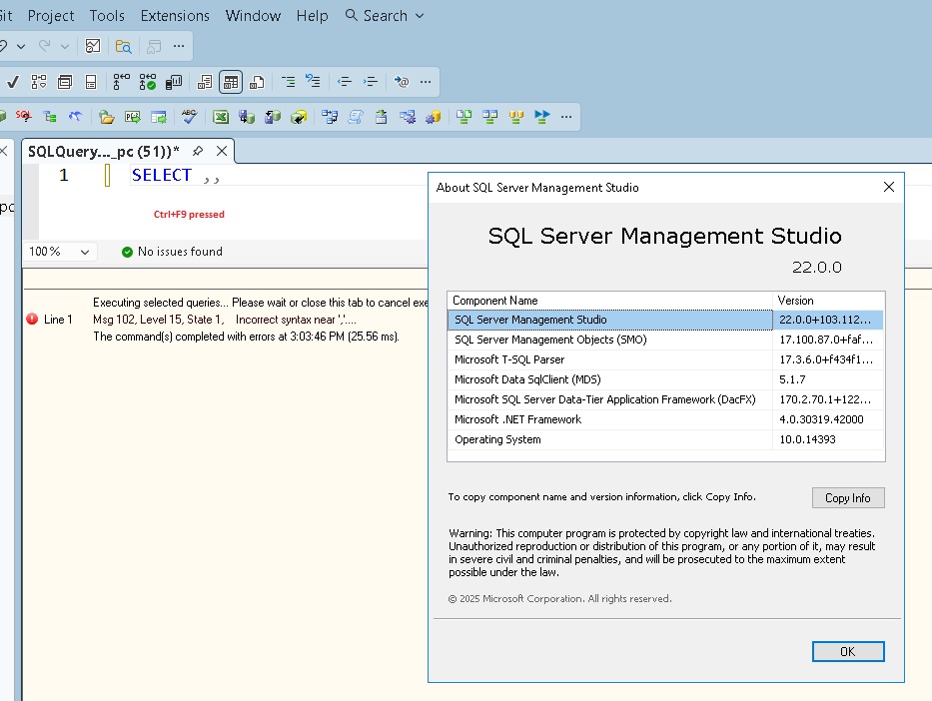The image size is (932, 701).
Task: Click the Parse query checkmark icon
Action: (12, 82)
